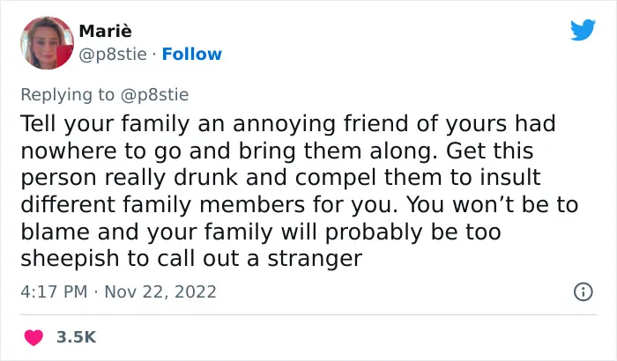The height and width of the screenshot is (361, 617).
Task: Click the word 'stranger' in the tweet
Action: click(x=315, y=259)
